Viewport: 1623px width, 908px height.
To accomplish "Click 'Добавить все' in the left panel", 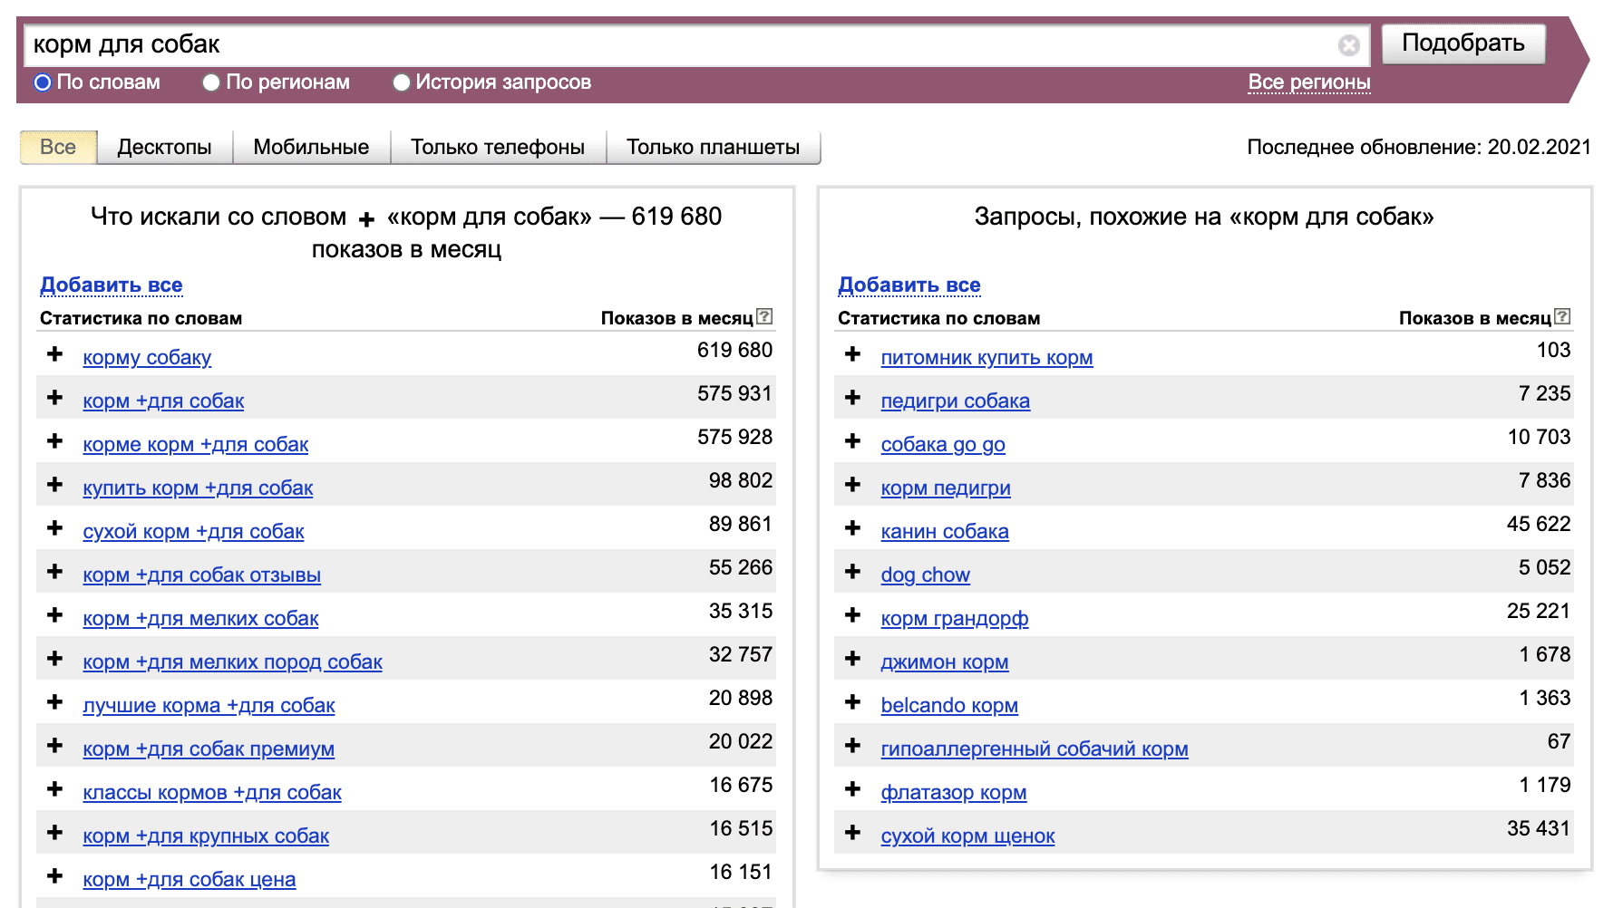I will (x=111, y=285).
